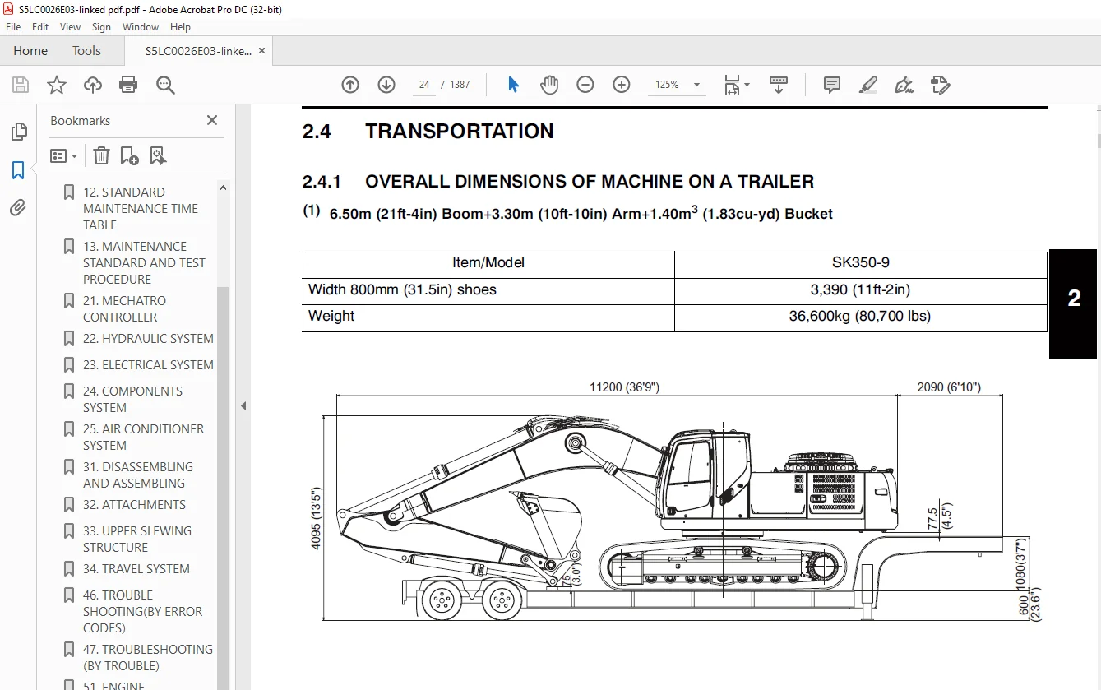The height and width of the screenshot is (690, 1101).
Task: Open bookmark 47. Troubleshooting (By Trouble)
Action: pos(148,657)
